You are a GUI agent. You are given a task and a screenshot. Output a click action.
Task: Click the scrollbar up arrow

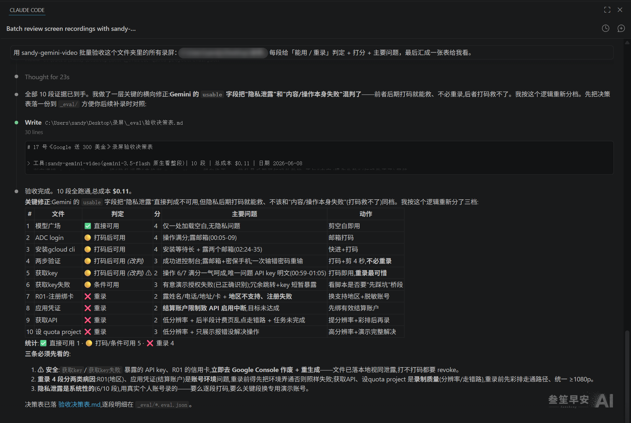tap(627, 43)
